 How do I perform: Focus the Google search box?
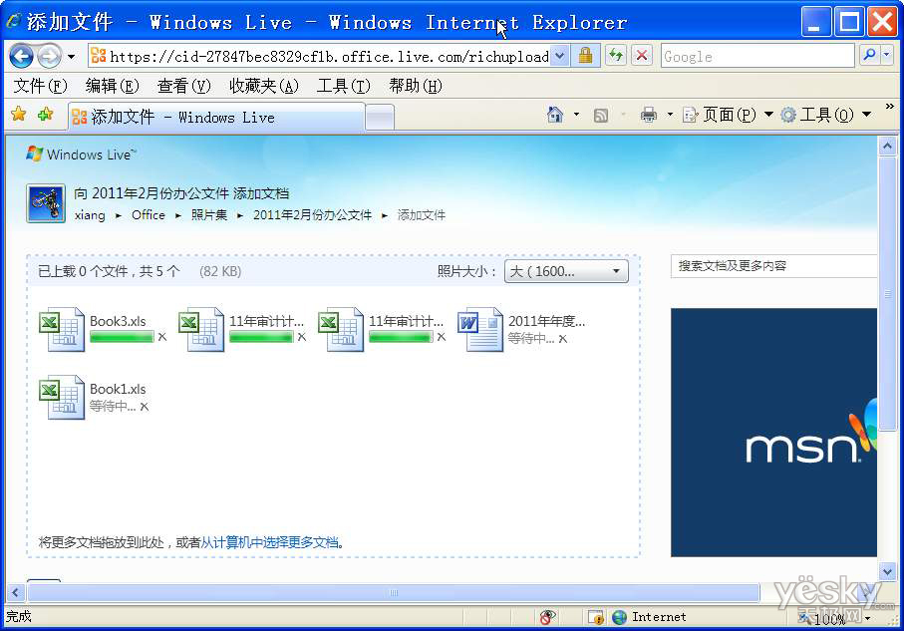pos(756,57)
